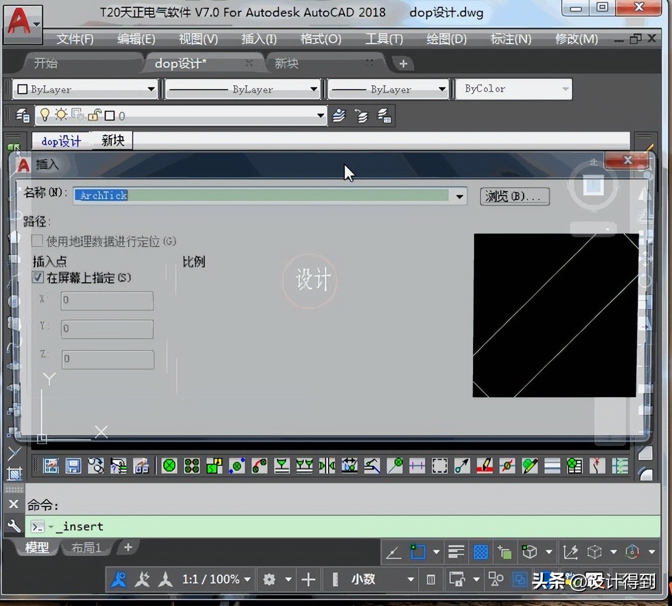Open the Layer Properties manager icon

click(x=23, y=116)
